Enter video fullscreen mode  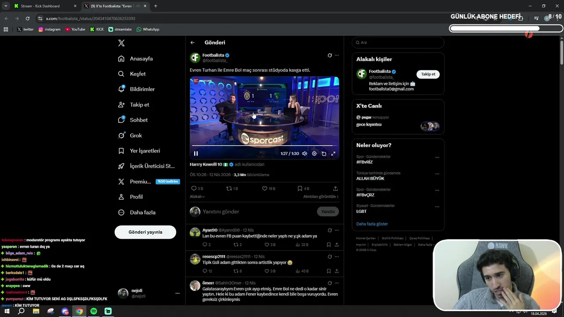pos(333,154)
